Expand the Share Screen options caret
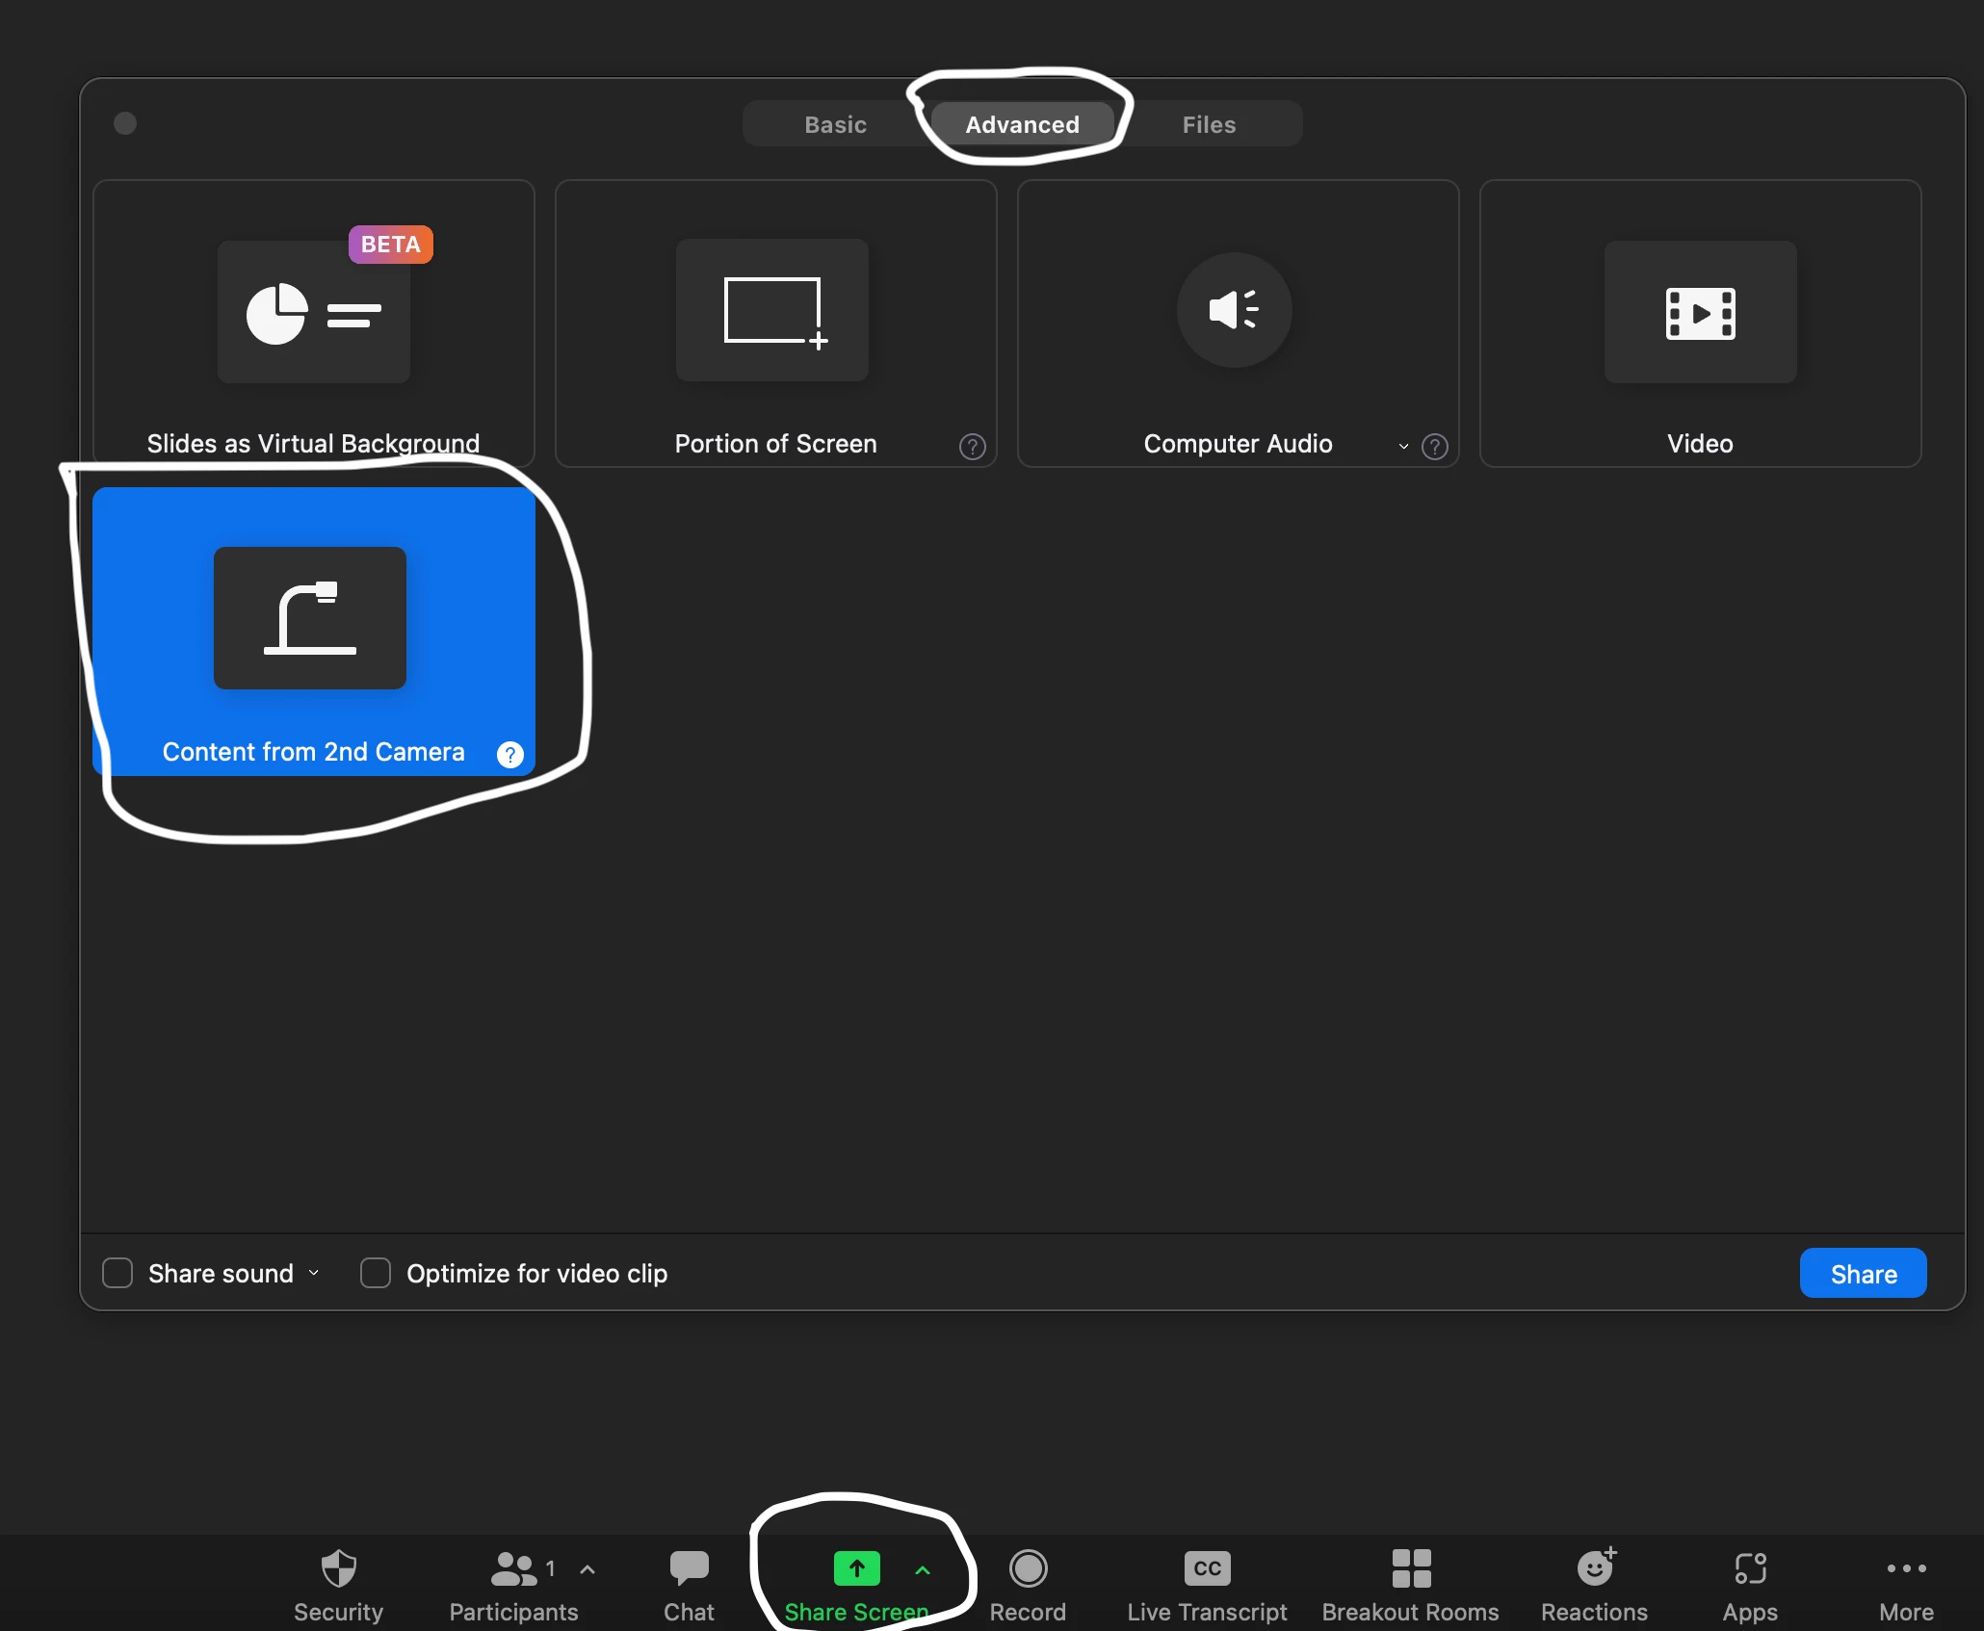 click(922, 1569)
